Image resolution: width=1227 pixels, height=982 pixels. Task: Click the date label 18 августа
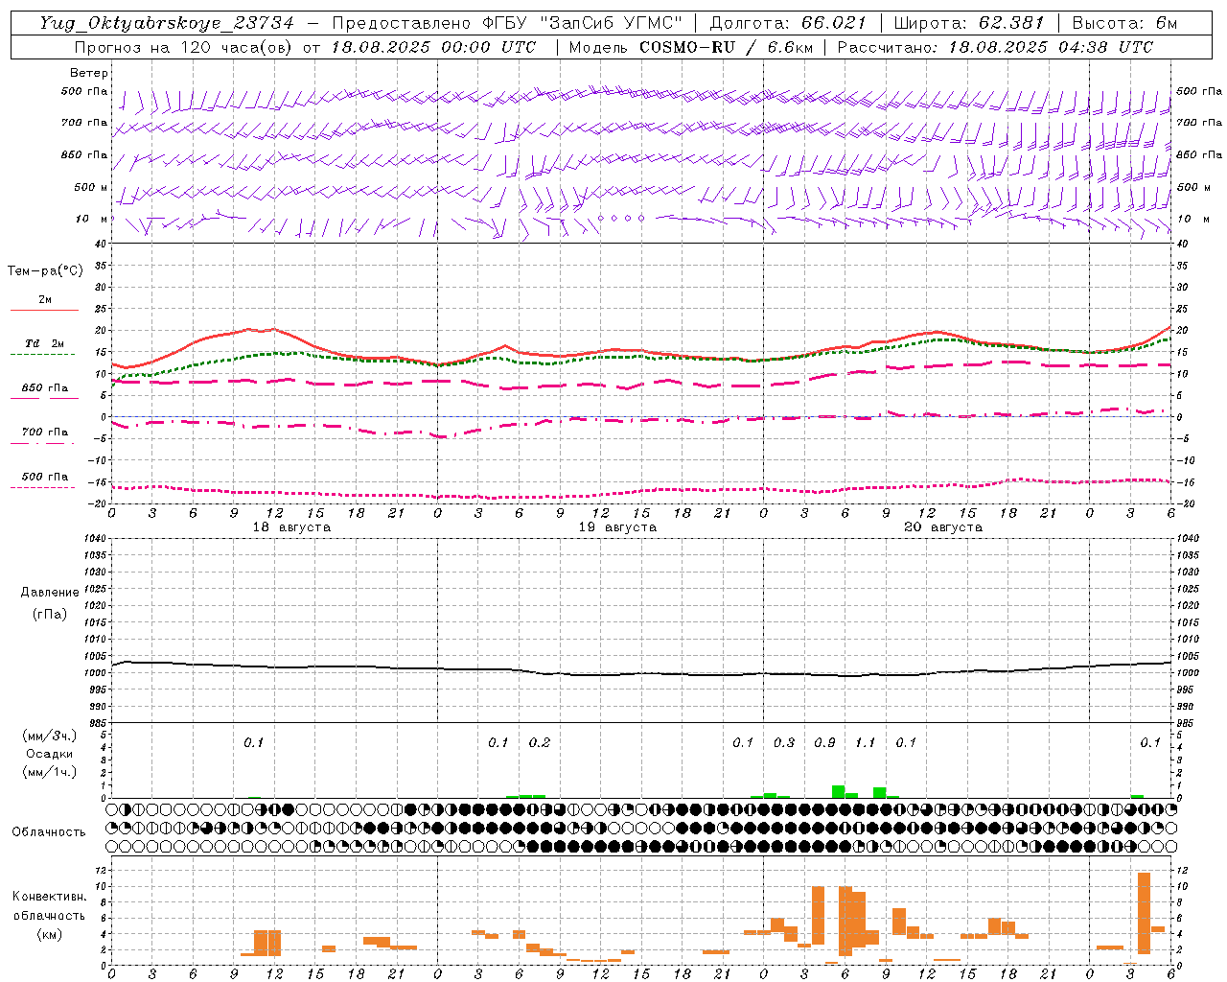[x=291, y=527]
